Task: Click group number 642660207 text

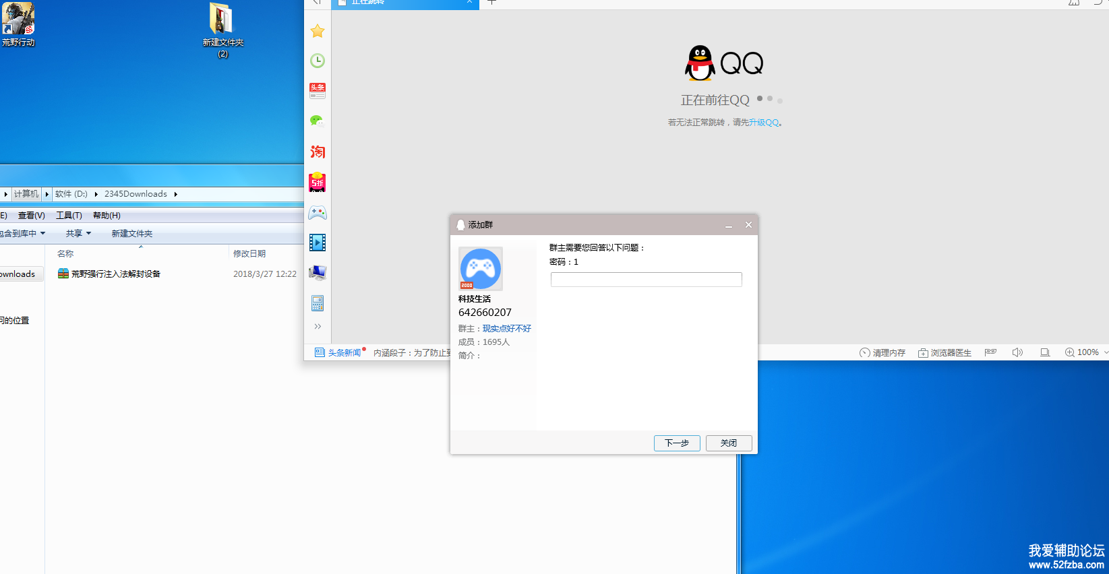Action: pyautogui.click(x=485, y=313)
